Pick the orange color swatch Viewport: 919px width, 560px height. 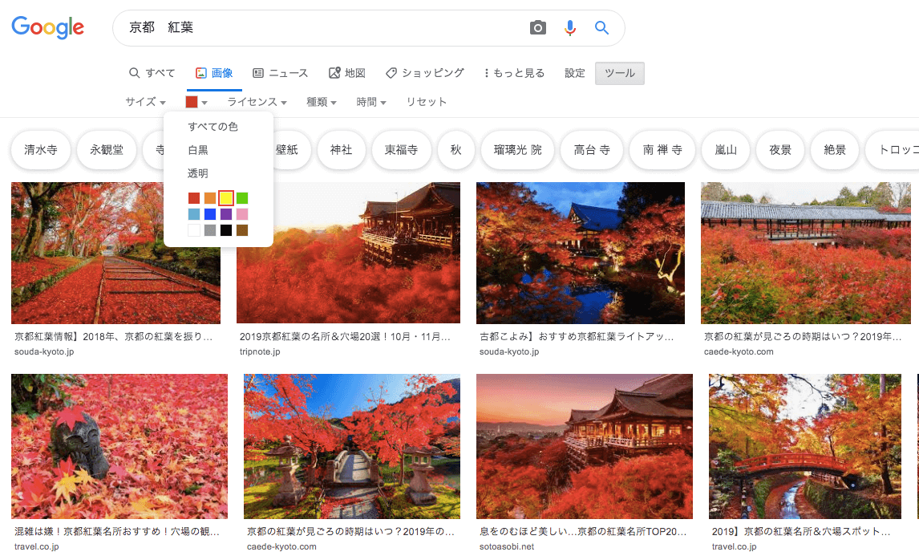point(210,198)
